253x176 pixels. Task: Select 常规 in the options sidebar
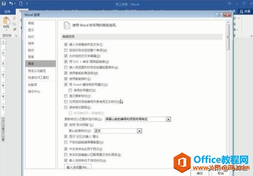click(x=31, y=23)
